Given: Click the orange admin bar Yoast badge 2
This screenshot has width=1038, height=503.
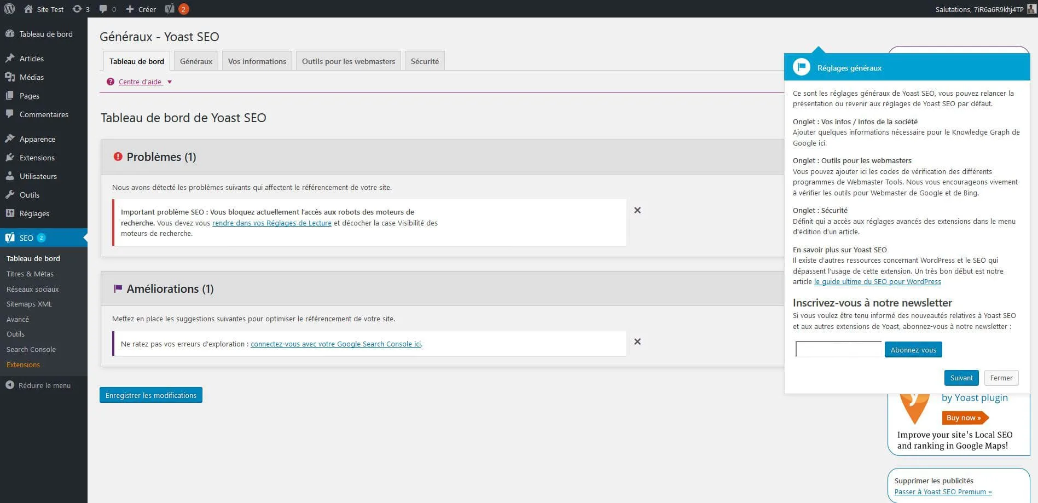Looking at the screenshot, I should (183, 9).
